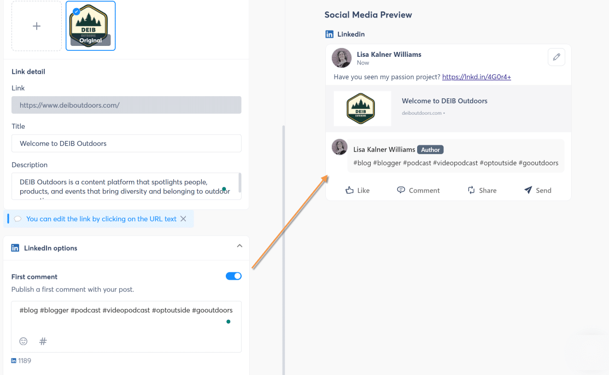Click the blue checkmark on the DEIB thumbnail
Image resolution: width=609 pixels, height=375 pixels.
tap(76, 10)
